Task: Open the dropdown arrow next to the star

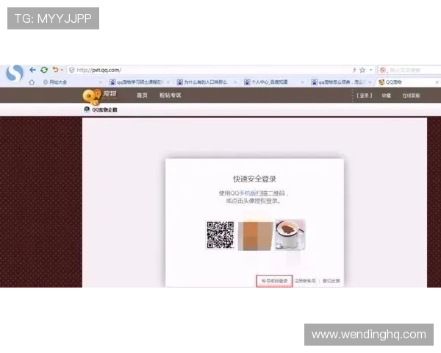Action: [x=370, y=70]
